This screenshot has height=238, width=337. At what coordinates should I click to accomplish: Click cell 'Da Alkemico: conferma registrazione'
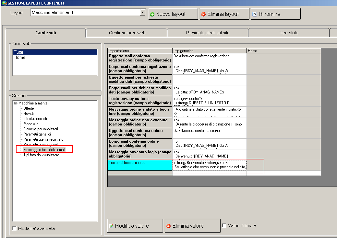[x=210, y=58]
